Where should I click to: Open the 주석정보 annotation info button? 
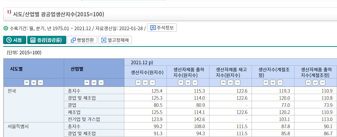click(x=162, y=28)
